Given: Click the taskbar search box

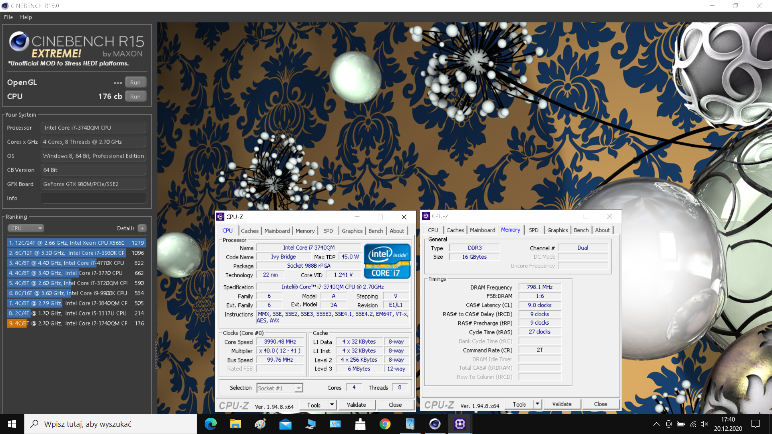Looking at the screenshot, I should tap(111, 424).
